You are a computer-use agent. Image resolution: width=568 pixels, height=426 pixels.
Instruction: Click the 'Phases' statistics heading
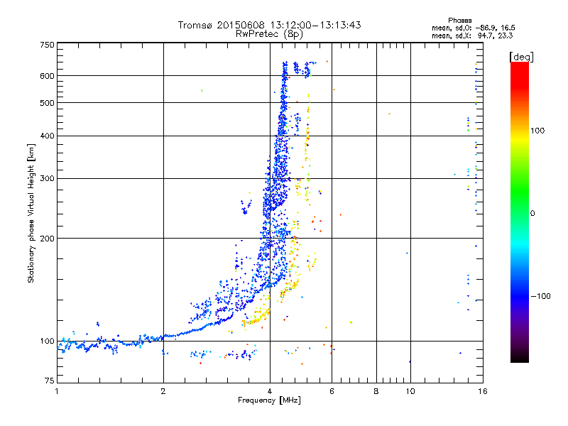tap(459, 21)
